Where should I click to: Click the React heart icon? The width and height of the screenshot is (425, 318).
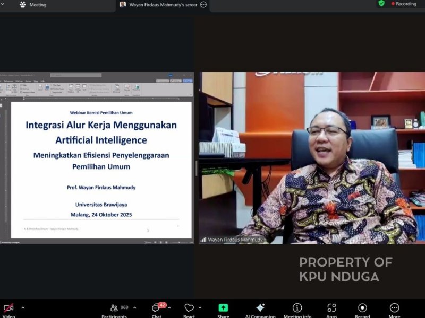[x=189, y=308]
